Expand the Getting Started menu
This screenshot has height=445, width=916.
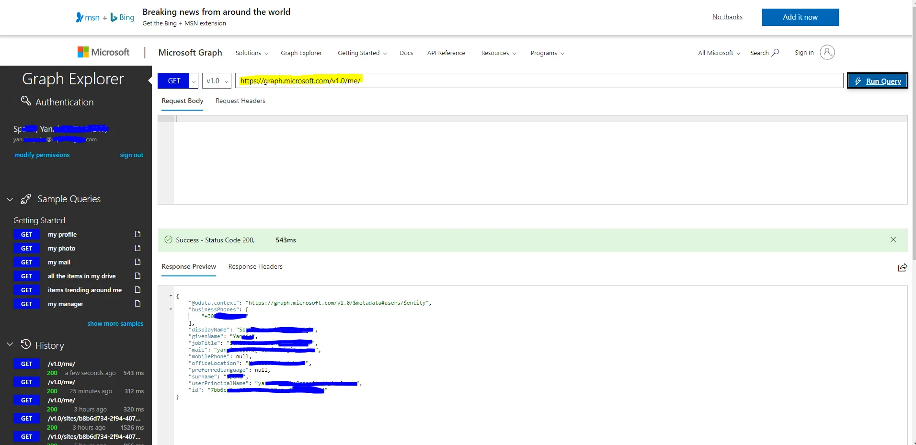pos(362,53)
